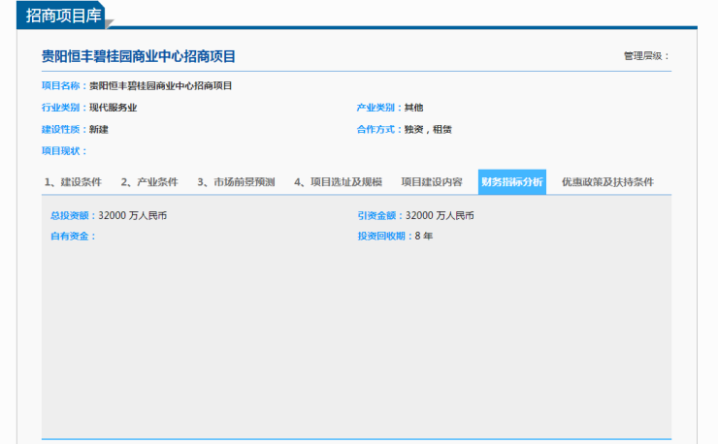The image size is (718, 444).
Task: Click the 项目名称 label
Action: 65,85
